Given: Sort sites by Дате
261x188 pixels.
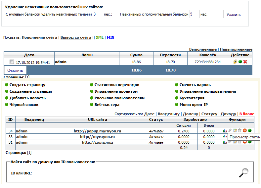Looking at the screenshot, I should point(149,114).
